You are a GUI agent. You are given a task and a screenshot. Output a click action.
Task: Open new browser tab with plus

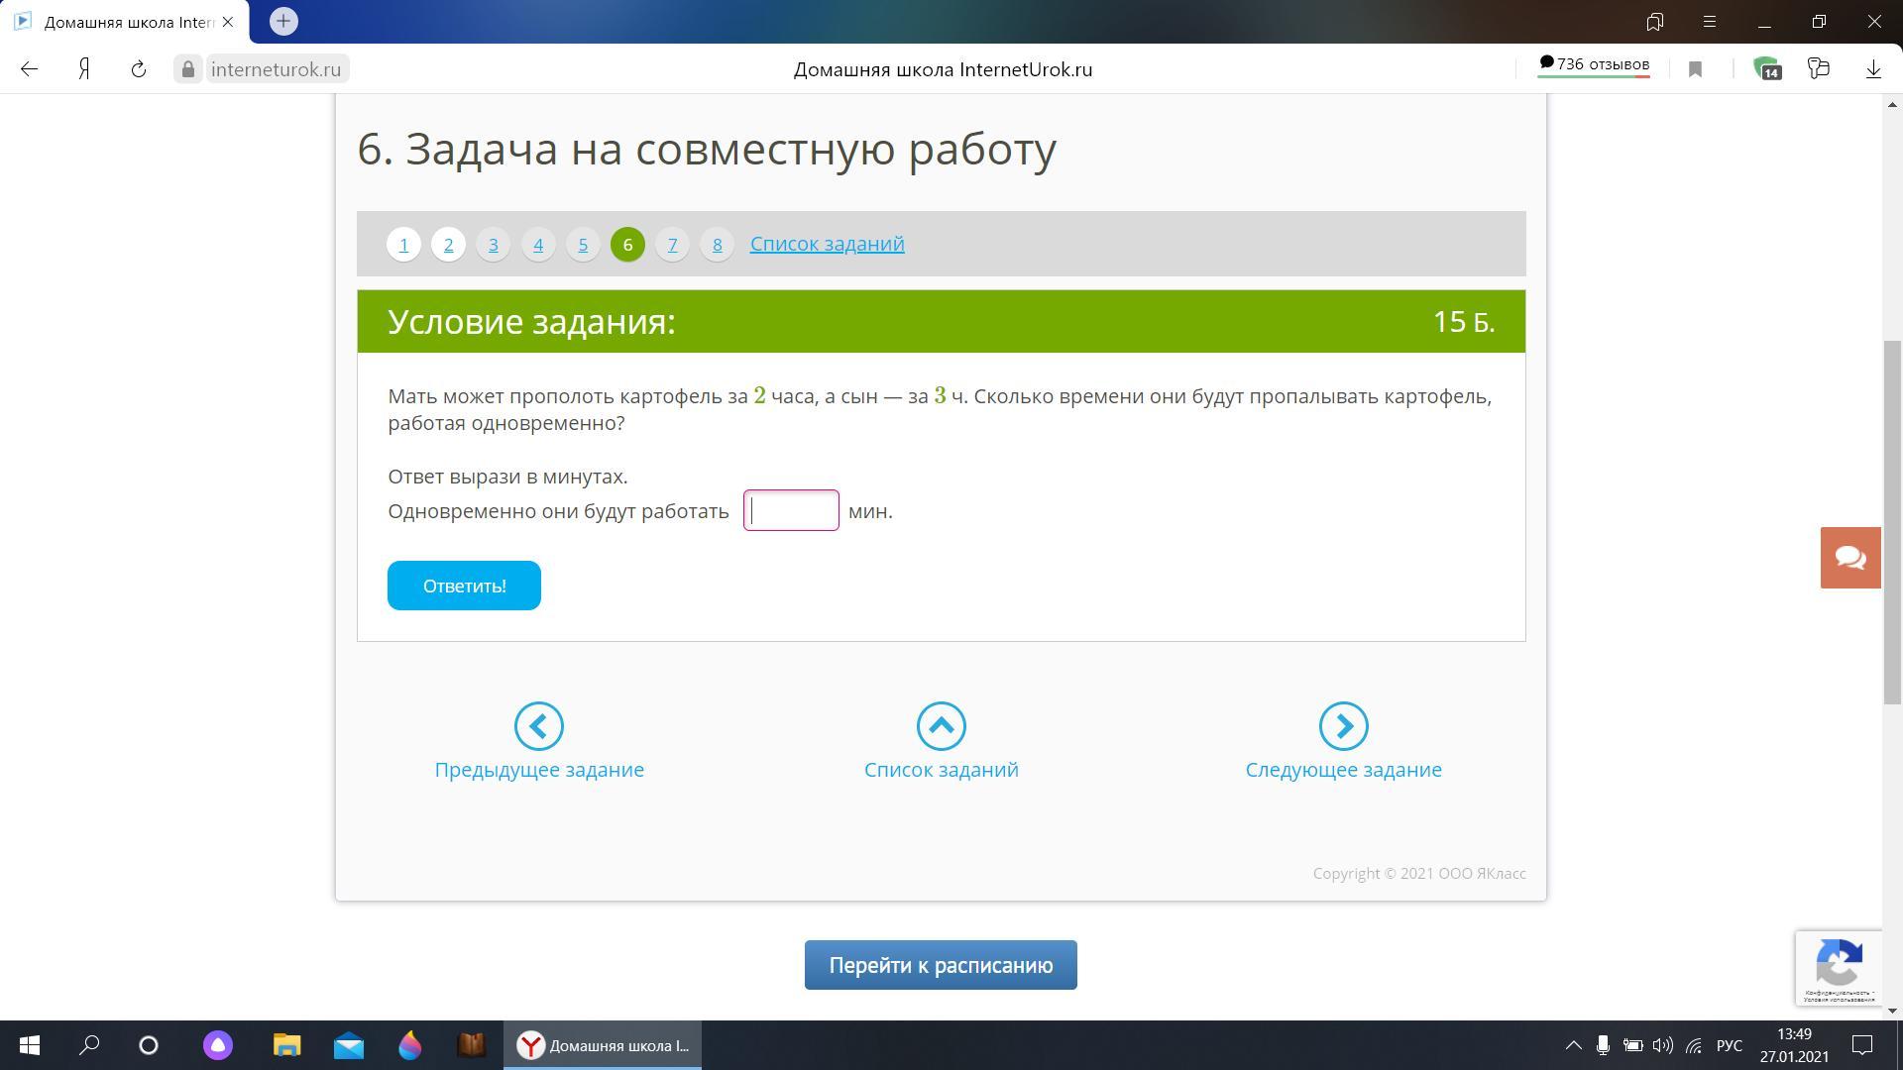point(283,21)
